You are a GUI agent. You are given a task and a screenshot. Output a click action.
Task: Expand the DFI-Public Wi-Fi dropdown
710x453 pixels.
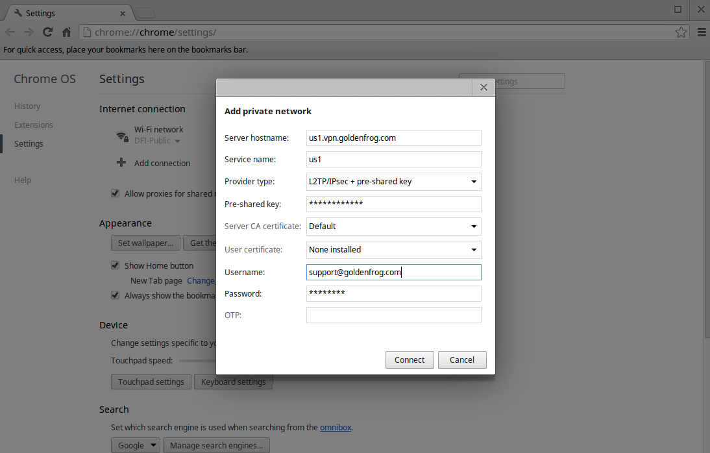pos(177,141)
